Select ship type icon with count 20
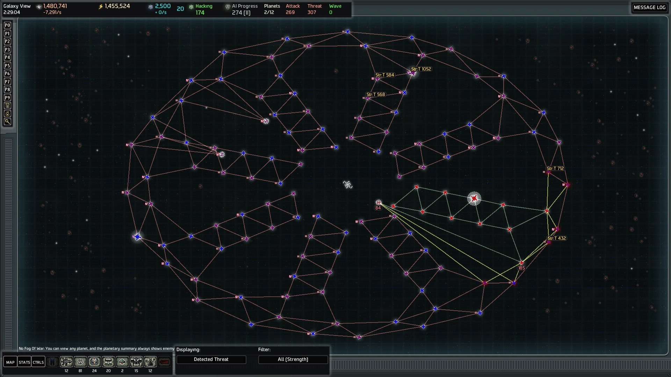 pyautogui.click(x=108, y=362)
